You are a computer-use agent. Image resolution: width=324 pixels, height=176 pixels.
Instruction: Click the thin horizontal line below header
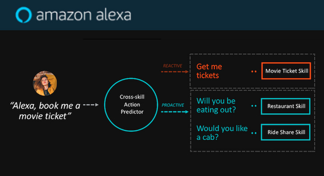coord(122,39)
